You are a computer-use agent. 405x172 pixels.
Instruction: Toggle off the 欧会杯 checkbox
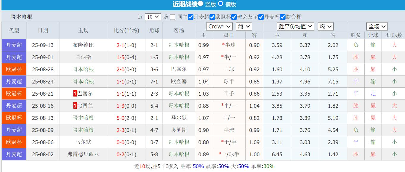click(283, 17)
